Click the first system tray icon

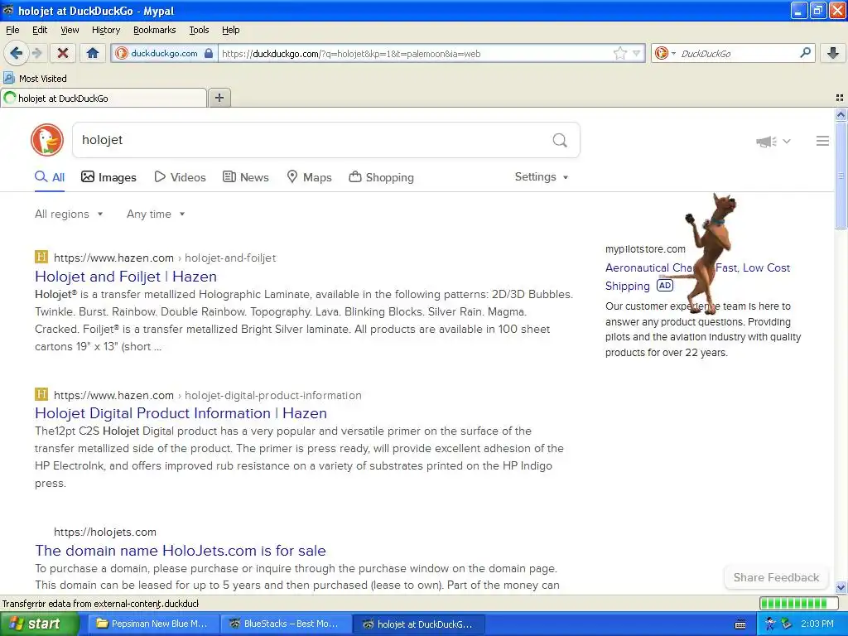tap(770, 624)
